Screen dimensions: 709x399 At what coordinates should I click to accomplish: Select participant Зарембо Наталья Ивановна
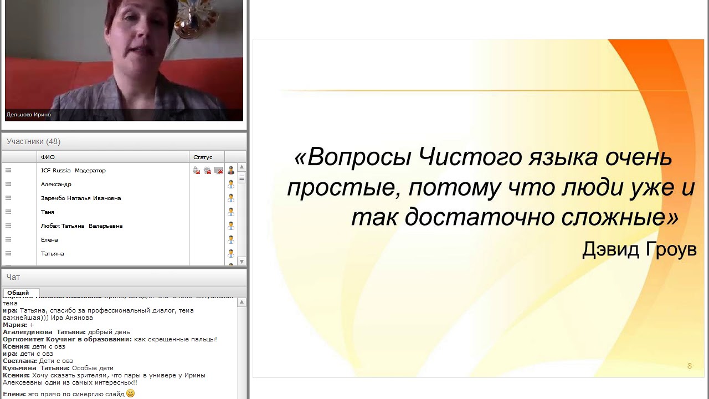[81, 198]
